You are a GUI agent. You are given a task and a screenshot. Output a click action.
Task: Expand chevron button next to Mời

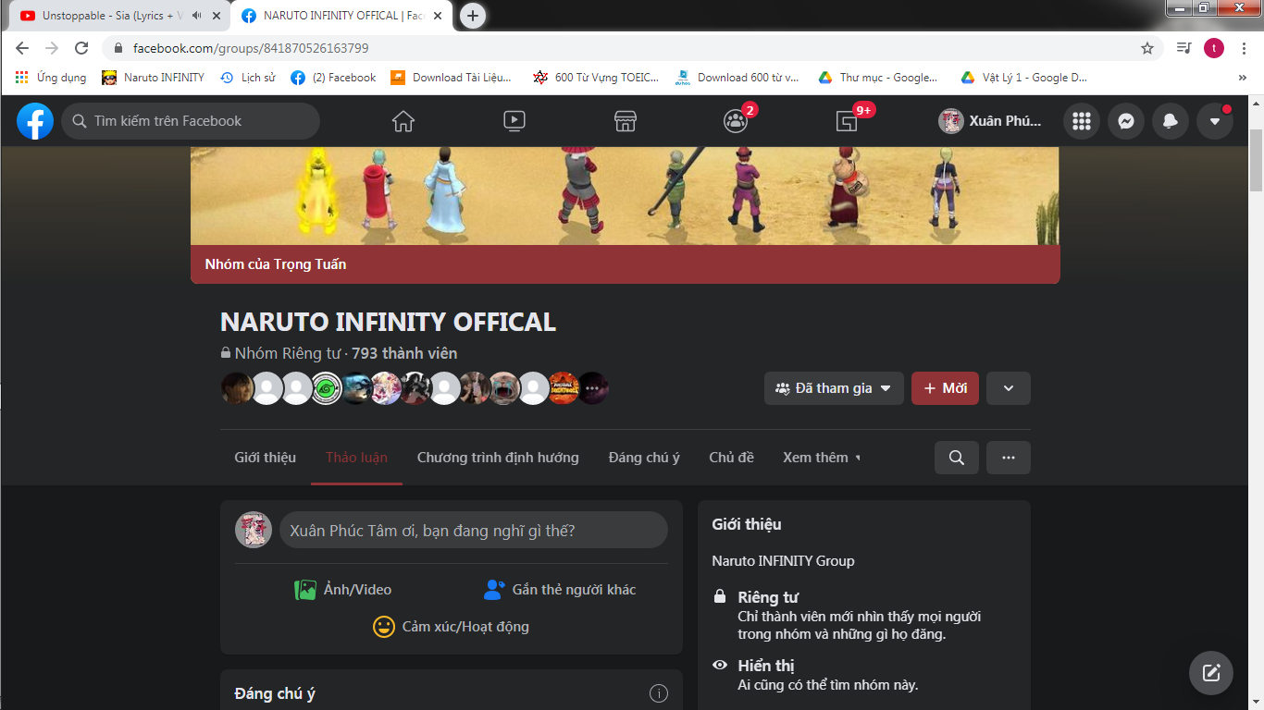tap(1009, 388)
